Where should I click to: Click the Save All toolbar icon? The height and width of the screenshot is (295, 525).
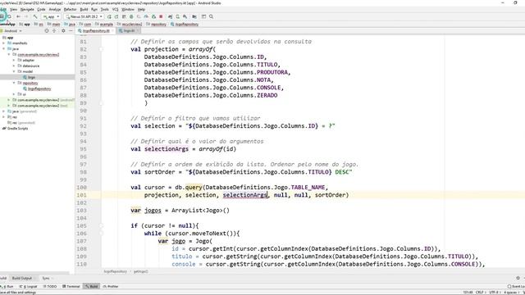pos(2,16)
